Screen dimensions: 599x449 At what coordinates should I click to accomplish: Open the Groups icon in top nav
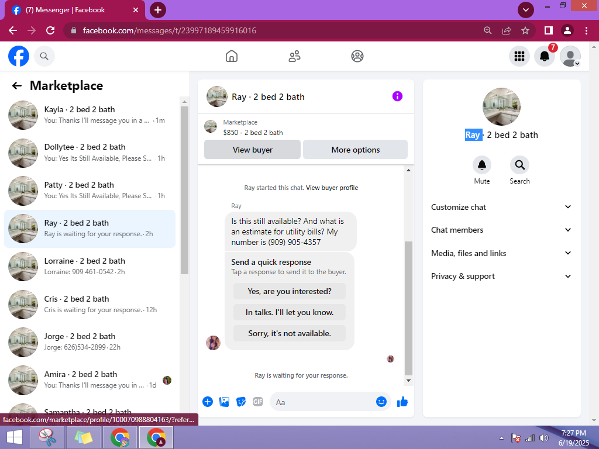[357, 56]
